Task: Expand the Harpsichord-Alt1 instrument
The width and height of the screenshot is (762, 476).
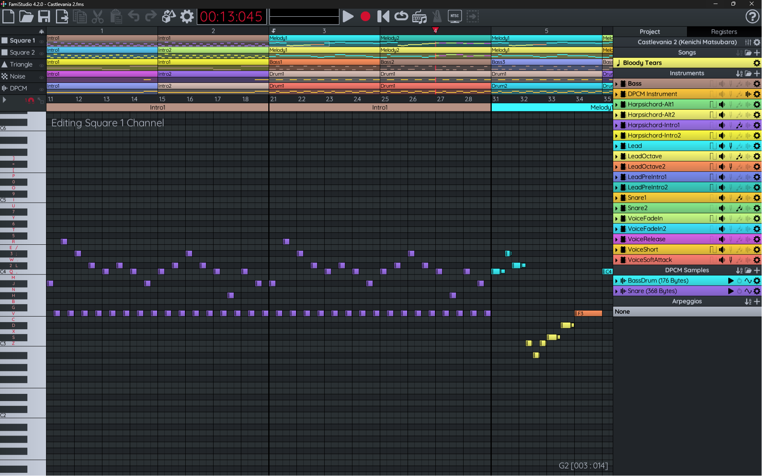Action: coord(616,105)
